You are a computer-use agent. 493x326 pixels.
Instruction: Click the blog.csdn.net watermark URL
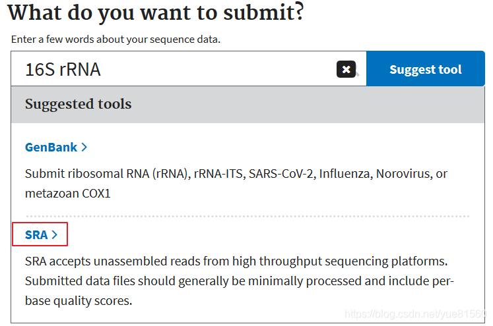click(x=415, y=313)
